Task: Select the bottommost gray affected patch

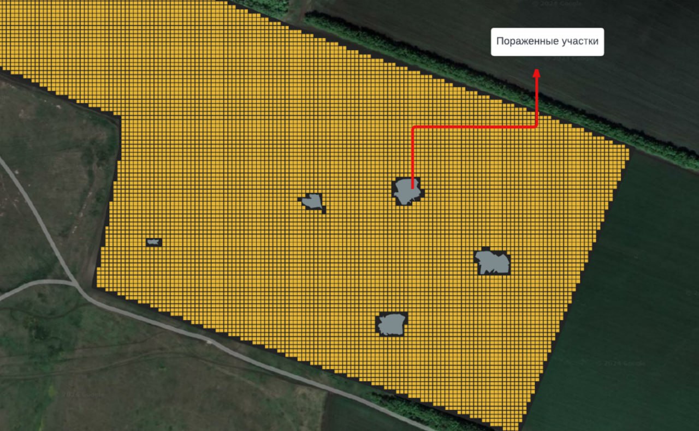Action: point(392,324)
